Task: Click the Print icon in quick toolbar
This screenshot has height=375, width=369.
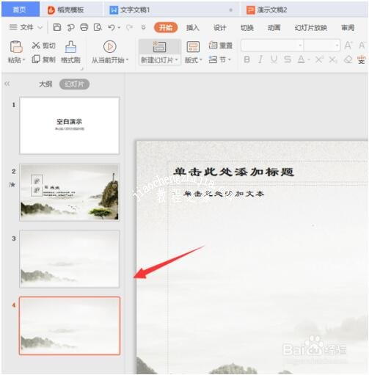Action: point(84,27)
